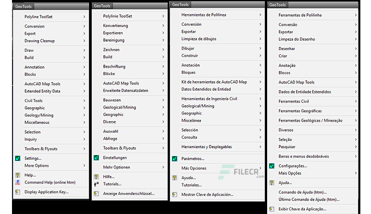
Task: Expand the Ferramentas de Polilinha submenu arrow
Action: pyautogui.click(x=356, y=15)
